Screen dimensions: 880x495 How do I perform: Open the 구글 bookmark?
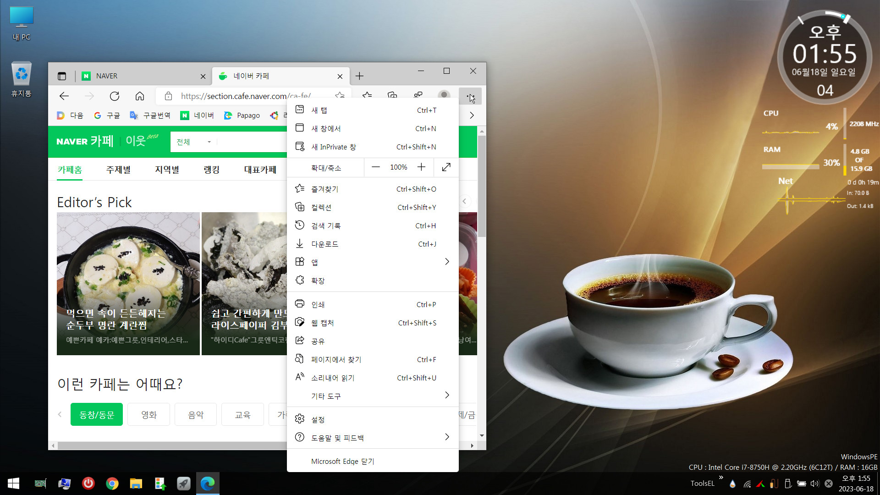click(107, 115)
